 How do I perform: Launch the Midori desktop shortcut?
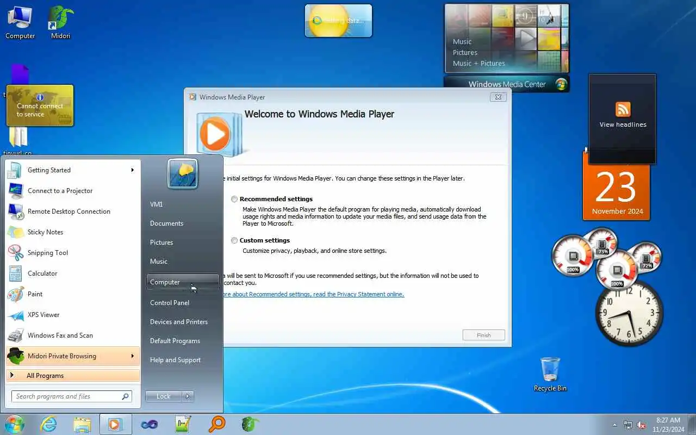60,22
